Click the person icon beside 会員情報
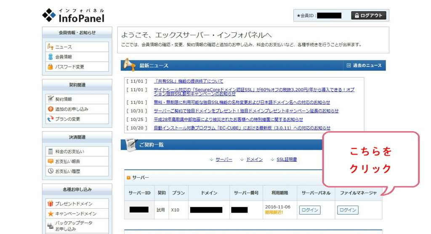 click(51, 57)
